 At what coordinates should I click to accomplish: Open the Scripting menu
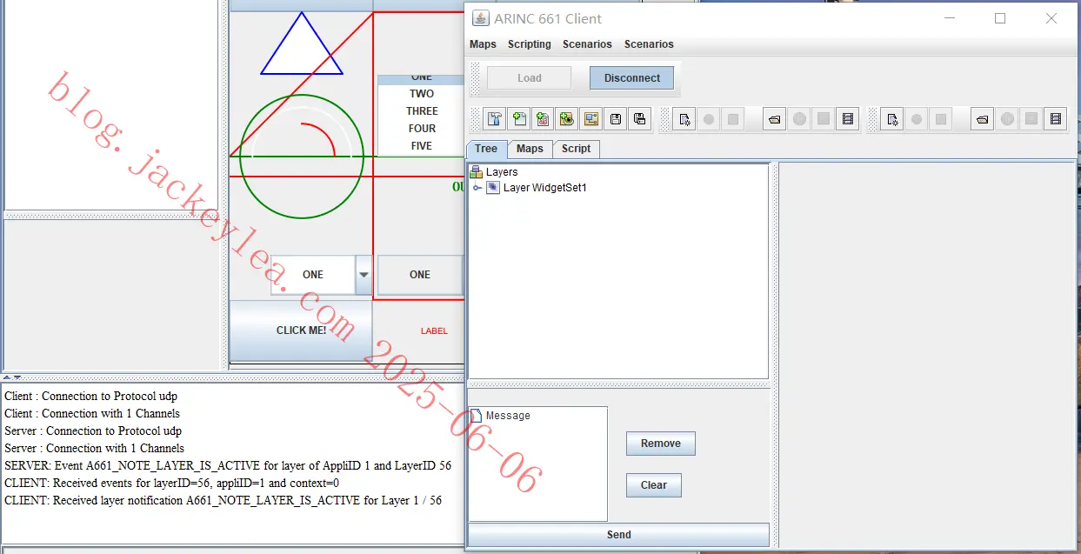click(x=530, y=44)
